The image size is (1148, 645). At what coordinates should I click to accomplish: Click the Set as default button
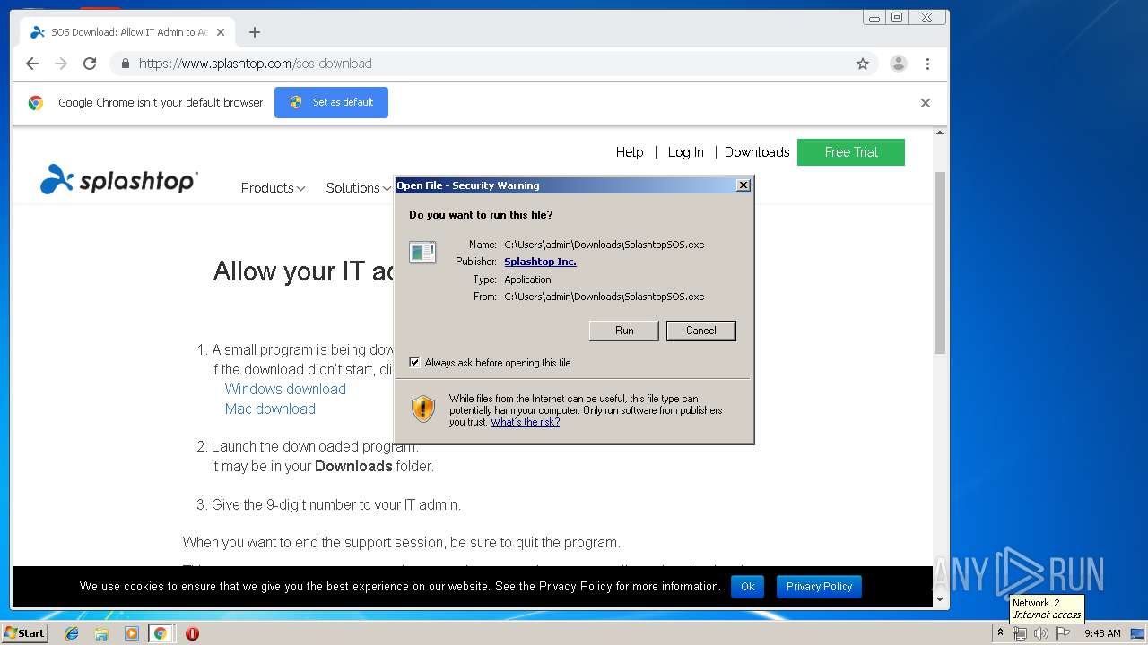pos(331,102)
